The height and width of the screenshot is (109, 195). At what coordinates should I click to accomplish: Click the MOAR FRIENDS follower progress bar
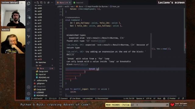pyautogui.click(x=137, y=105)
